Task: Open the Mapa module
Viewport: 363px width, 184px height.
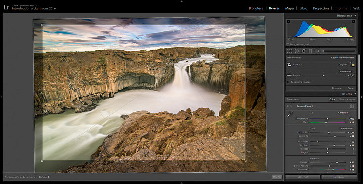Action: point(289,8)
